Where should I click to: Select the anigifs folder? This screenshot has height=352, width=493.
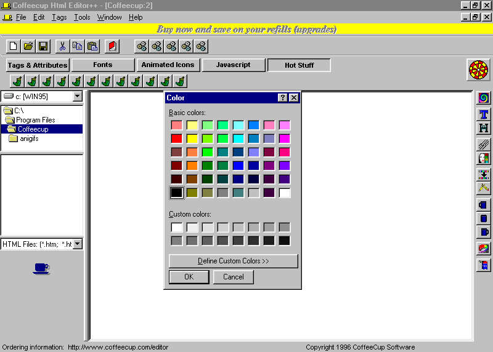coord(24,138)
